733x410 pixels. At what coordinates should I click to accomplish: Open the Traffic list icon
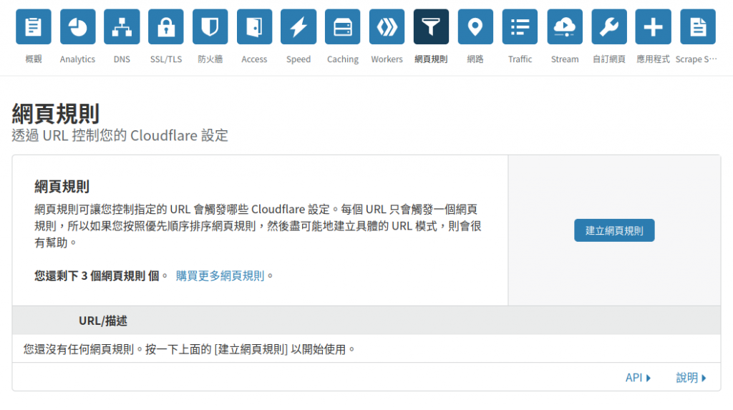click(520, 26)
